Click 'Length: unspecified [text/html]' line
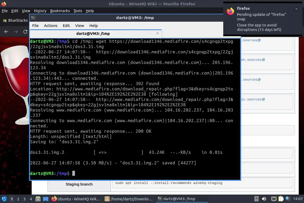Screen dimensions: 304x203 coord(71,137)
